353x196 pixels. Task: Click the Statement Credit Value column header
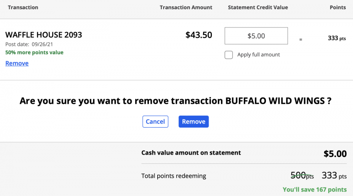(x=258, y=7)
